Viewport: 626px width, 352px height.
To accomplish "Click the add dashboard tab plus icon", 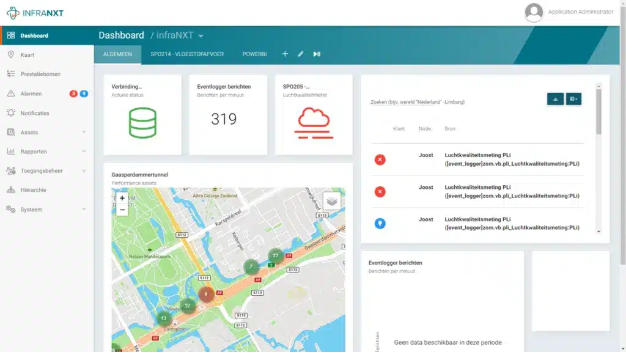I will point(285,54).
